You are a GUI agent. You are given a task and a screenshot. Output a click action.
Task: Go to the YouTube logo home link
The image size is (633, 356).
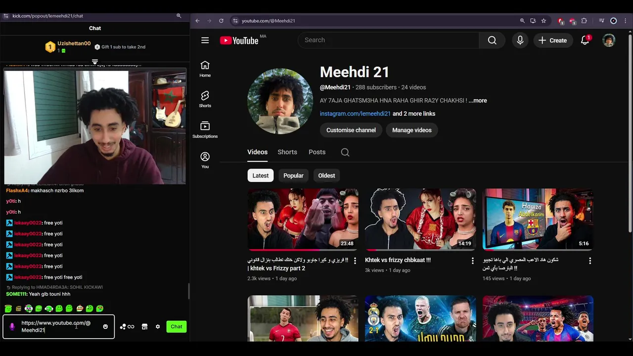(239, 41)
